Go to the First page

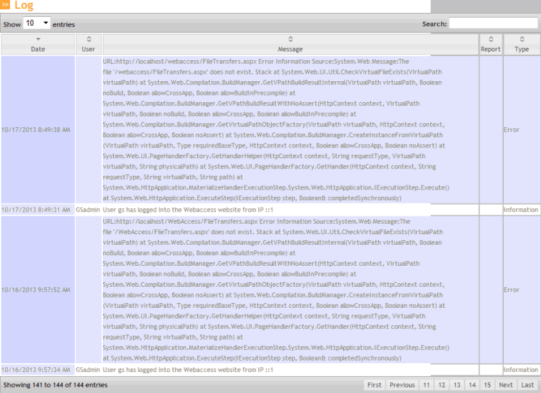pos(374,385)
